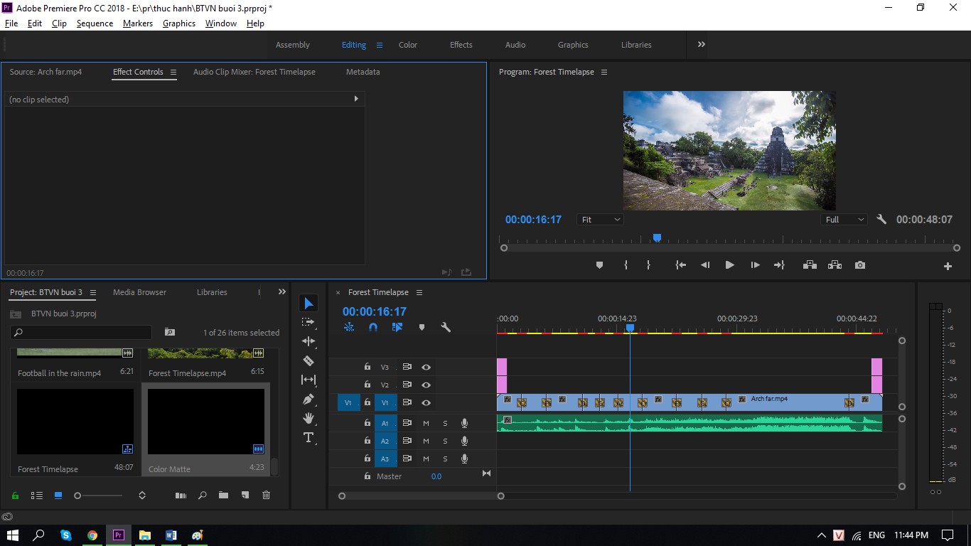971x546 pixels.
Task: Select the Ripple Edit tool
Action: pos(309,341)
